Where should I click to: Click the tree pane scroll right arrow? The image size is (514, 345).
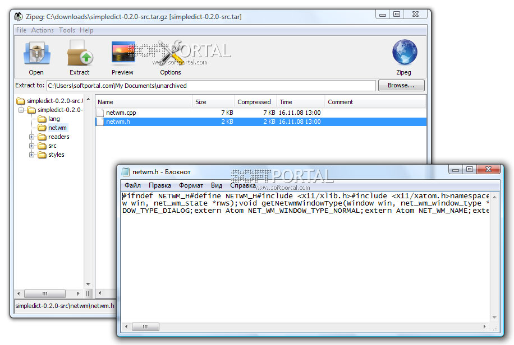pyautogui.click(x=78, y=293)
